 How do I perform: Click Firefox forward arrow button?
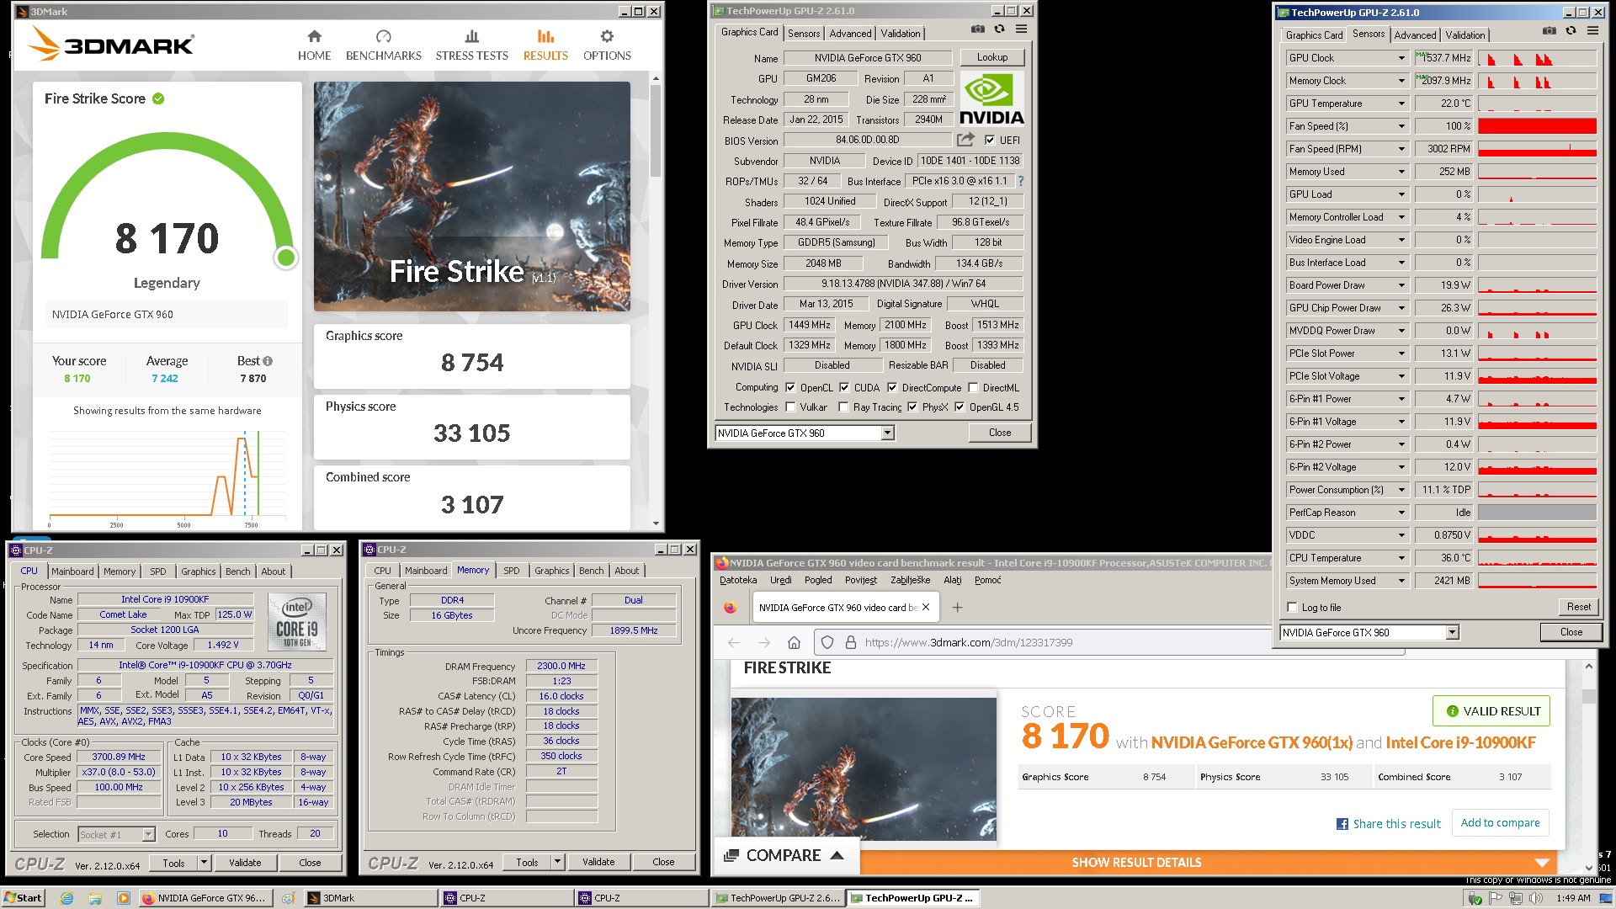click(x=763, y=642)
